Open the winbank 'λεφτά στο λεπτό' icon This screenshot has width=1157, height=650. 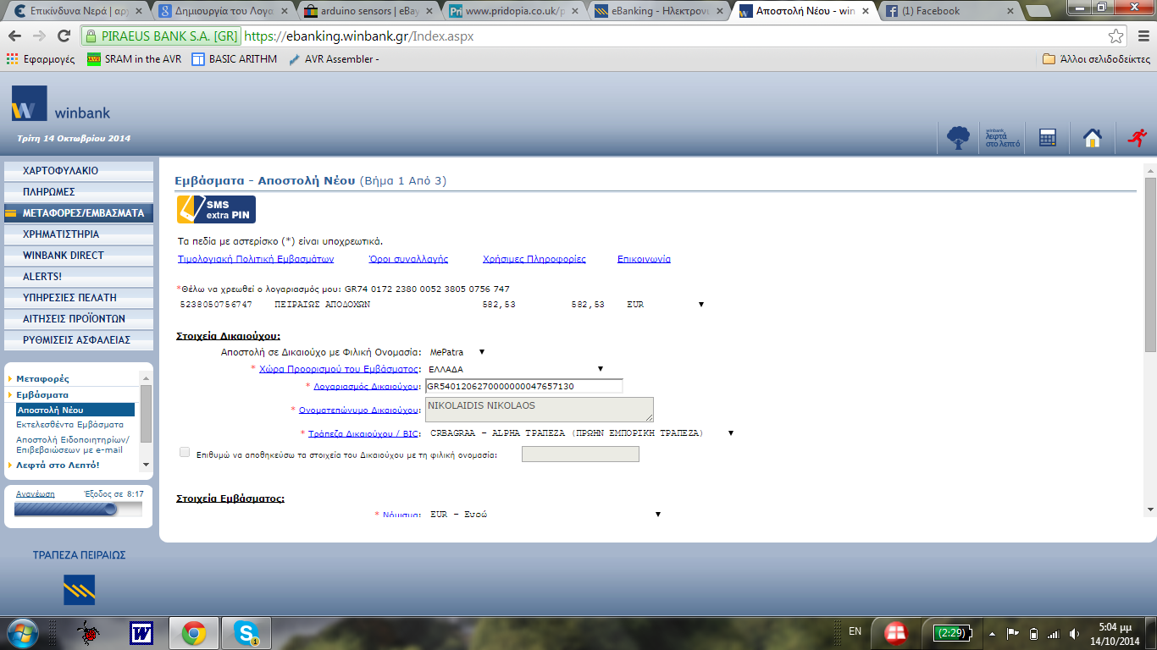click(1003, 138)
